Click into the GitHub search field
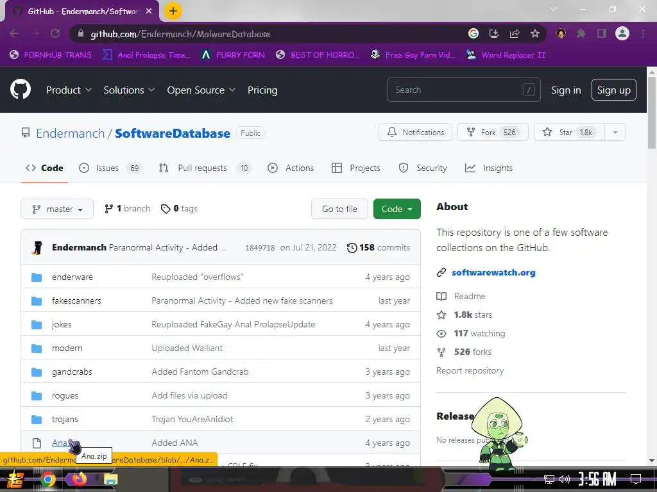Screen dimensions: 657x492 click(x=463, y=90)
